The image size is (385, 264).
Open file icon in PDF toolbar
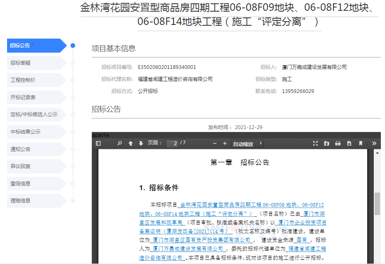pyautogui.click(x=326, y=144)
